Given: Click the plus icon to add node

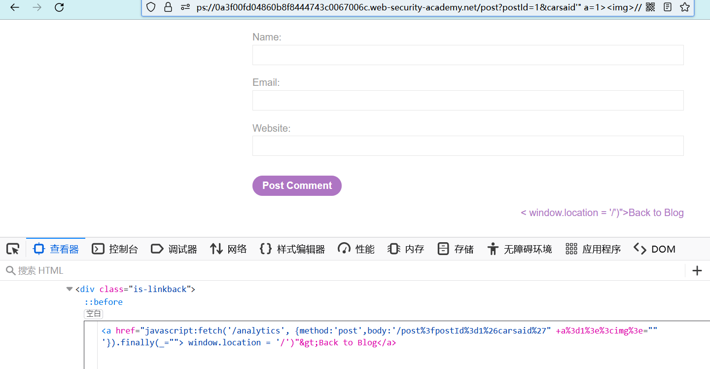Looking at the screenshot, I should click(x=697, y=270).
